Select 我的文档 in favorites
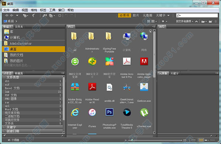Viewport: 221px width, 144px height. point(34,55)
